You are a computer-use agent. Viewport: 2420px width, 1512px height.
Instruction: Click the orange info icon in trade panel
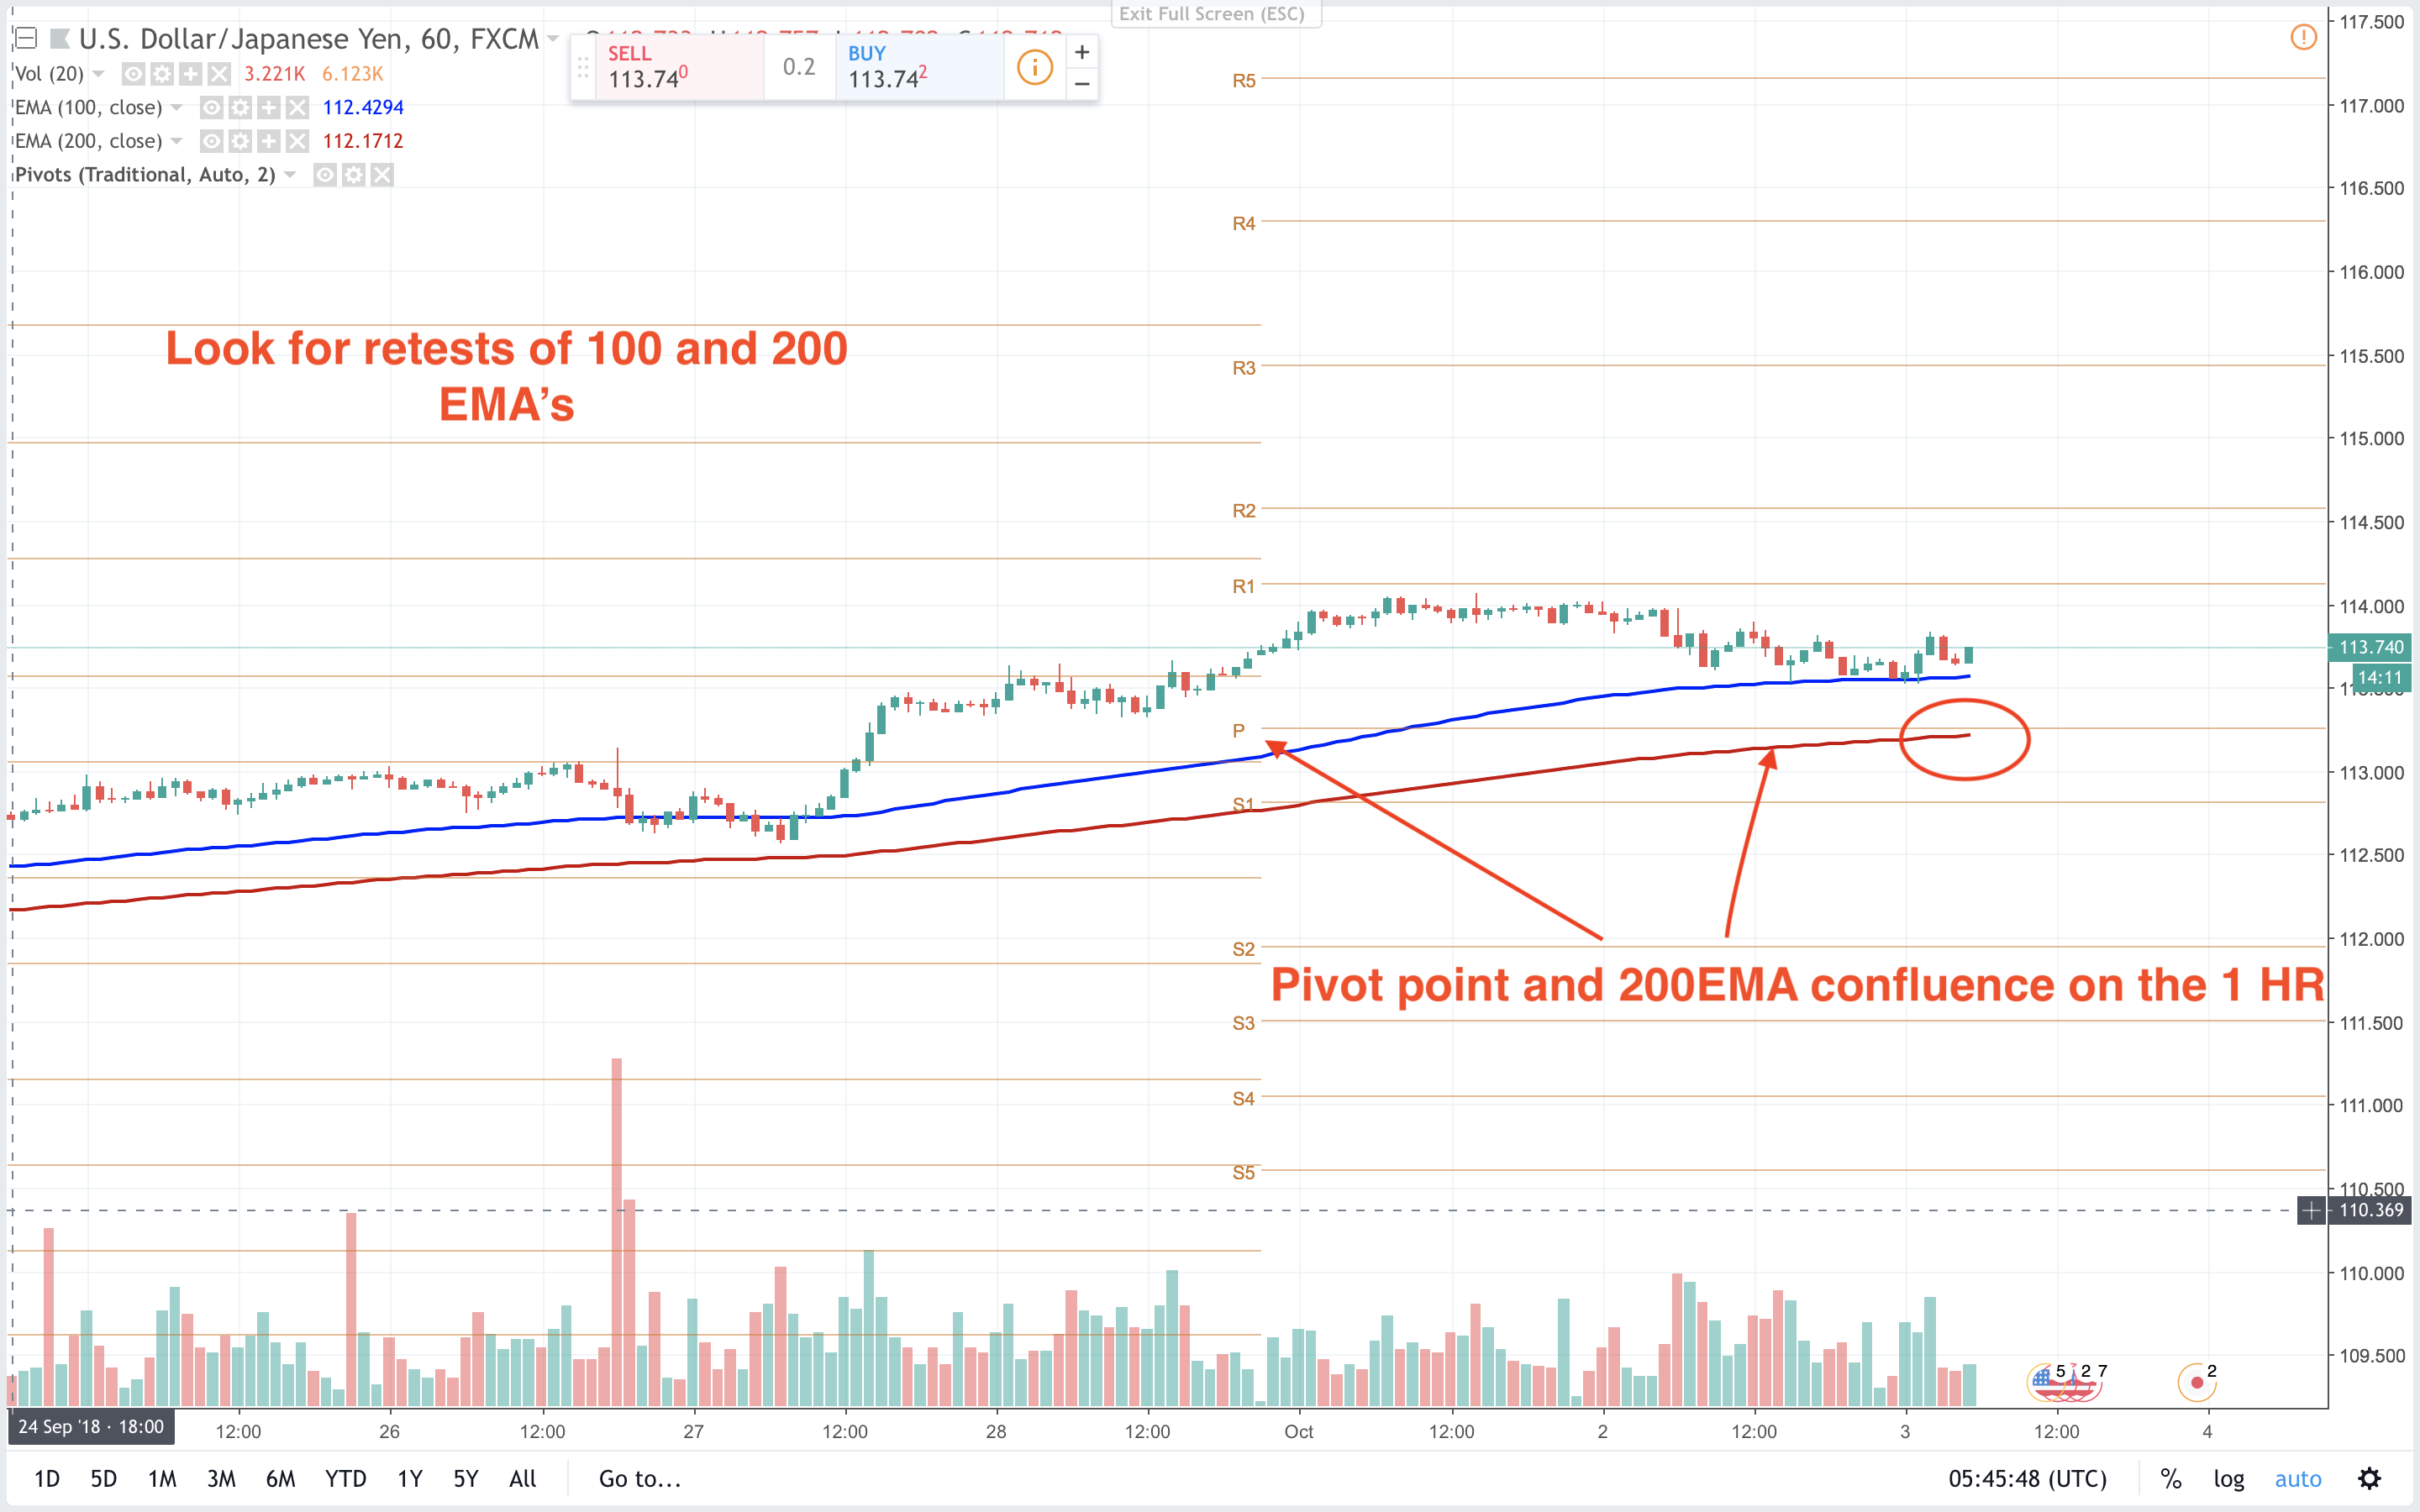pyautogui.click(x=1035, y=67)
